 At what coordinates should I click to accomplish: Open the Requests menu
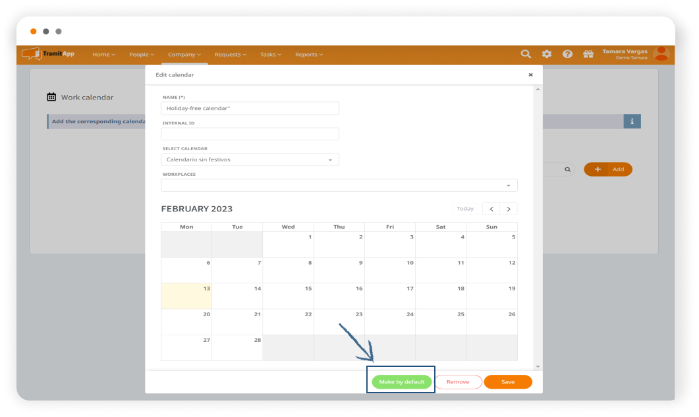click(230, 55)
